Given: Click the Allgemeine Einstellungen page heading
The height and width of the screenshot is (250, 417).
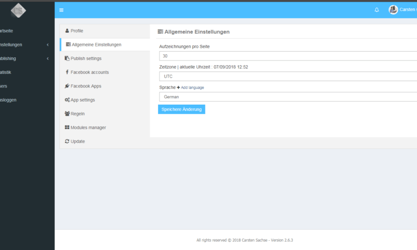Looking at the screenshot, I should click(x=197, y=32).
